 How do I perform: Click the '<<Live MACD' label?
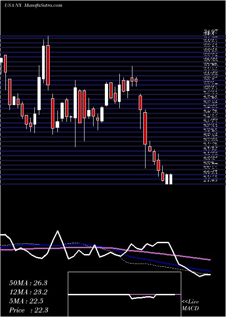pyautogui.click(x=190, y=305)
